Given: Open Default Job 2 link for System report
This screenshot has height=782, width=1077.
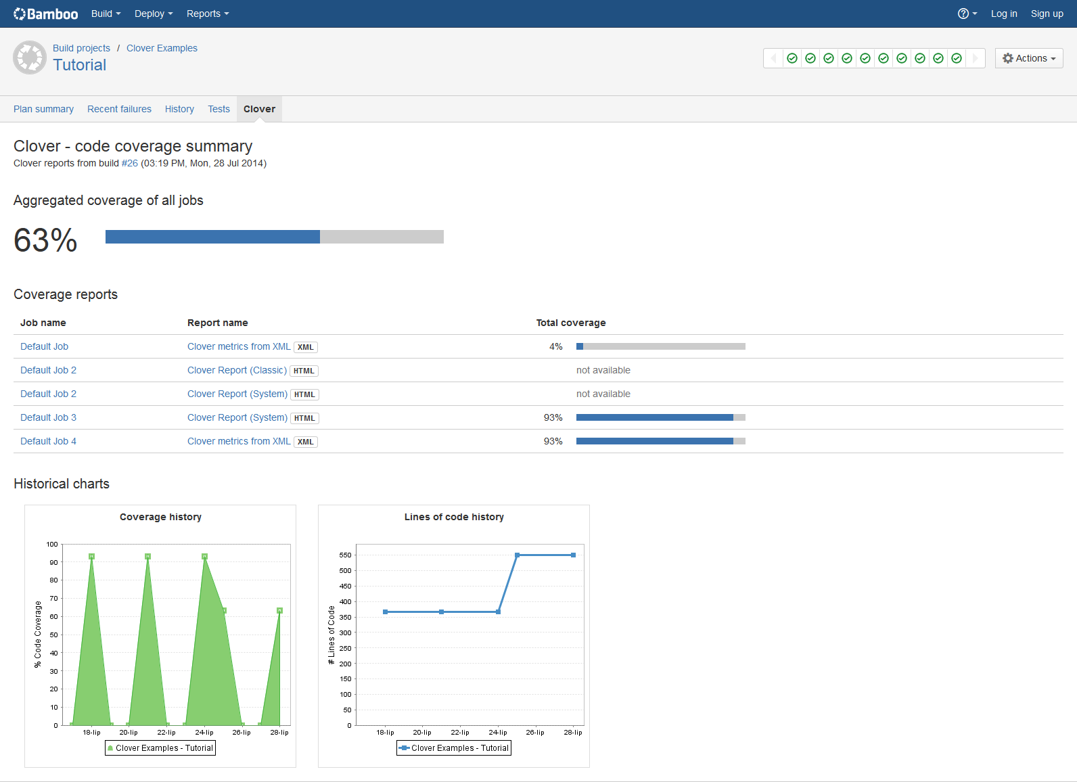Looking at the screenshot, I should (x=48, y=394).
